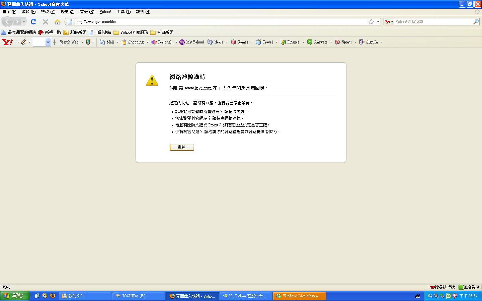Open the 最常瀏覽的網站 bookmark

coord(19,32)
